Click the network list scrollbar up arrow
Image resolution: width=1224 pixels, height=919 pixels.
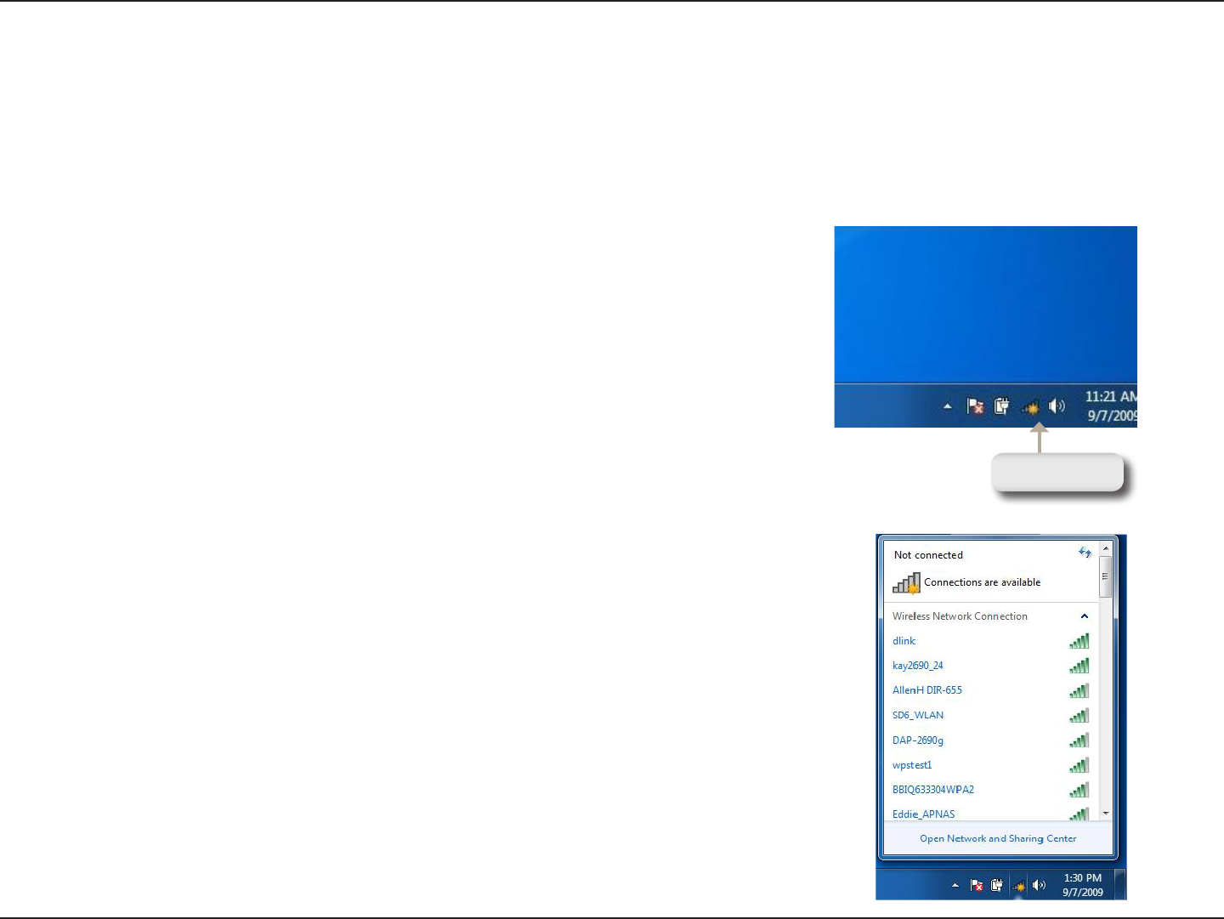click(1106, 549)
